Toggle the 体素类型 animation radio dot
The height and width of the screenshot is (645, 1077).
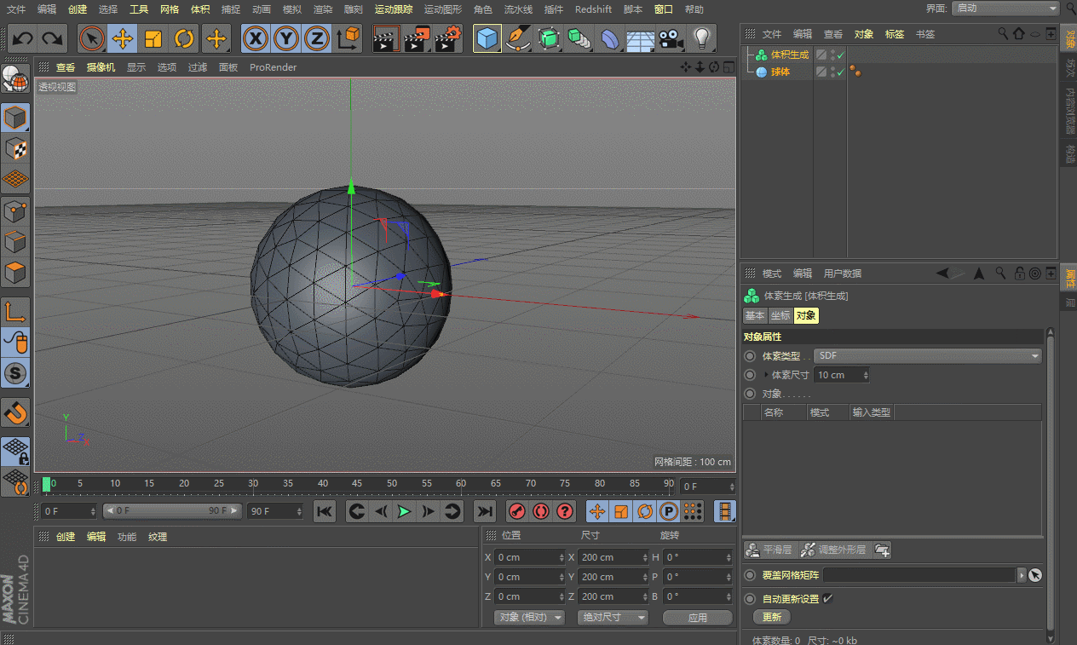click(x=750, y=356)
